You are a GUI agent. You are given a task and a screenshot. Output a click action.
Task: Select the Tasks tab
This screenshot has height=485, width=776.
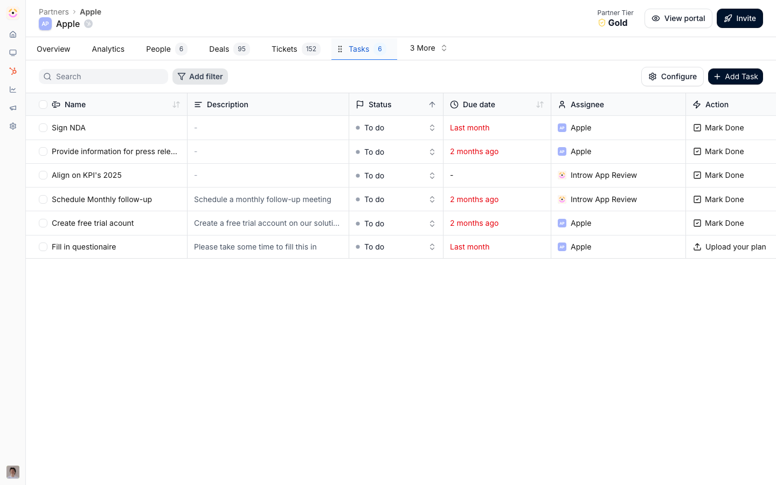[x=364, y=49]
